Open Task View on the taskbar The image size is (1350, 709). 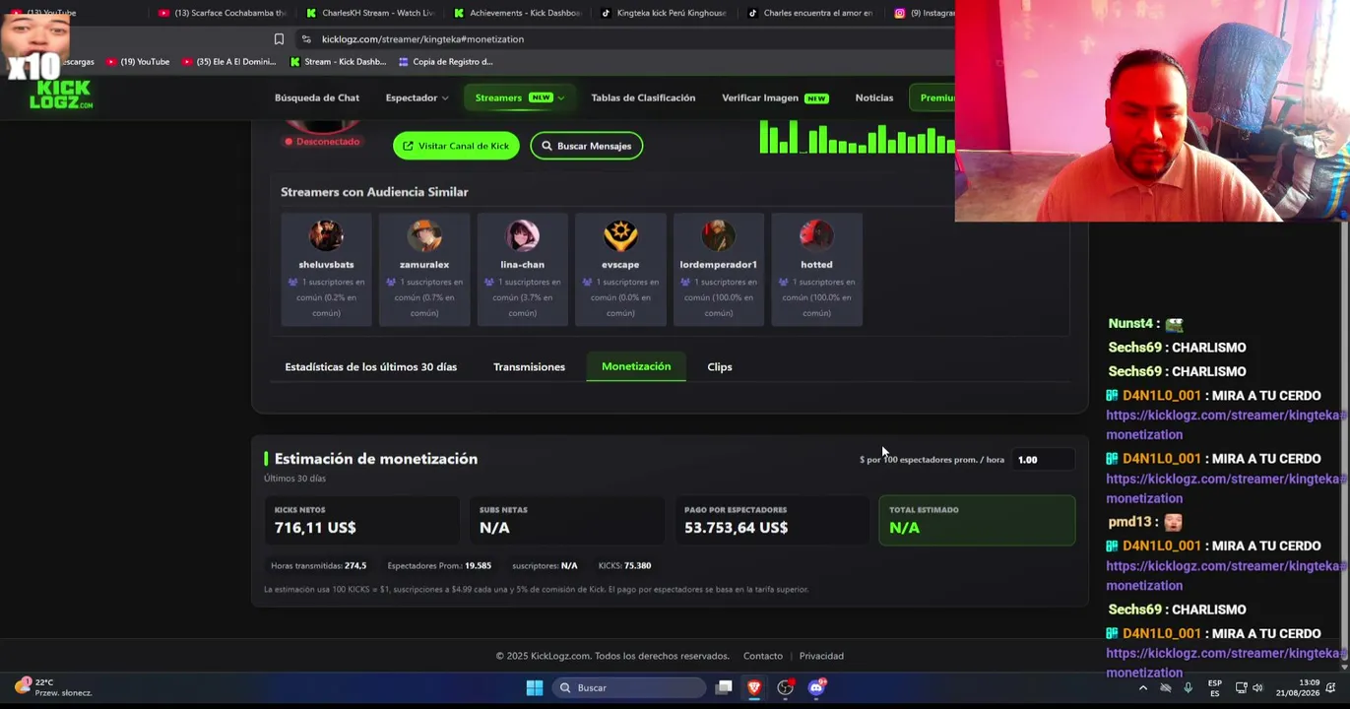coord(724,687)
